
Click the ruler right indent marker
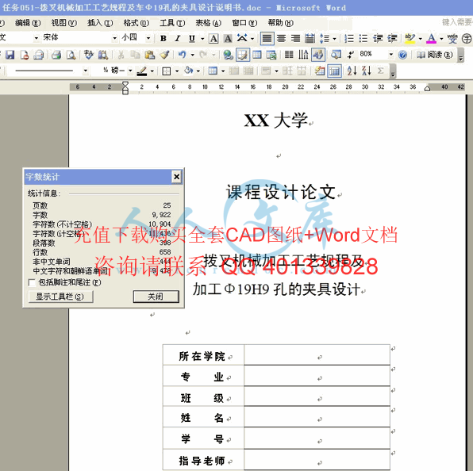(x=427, y=88)
